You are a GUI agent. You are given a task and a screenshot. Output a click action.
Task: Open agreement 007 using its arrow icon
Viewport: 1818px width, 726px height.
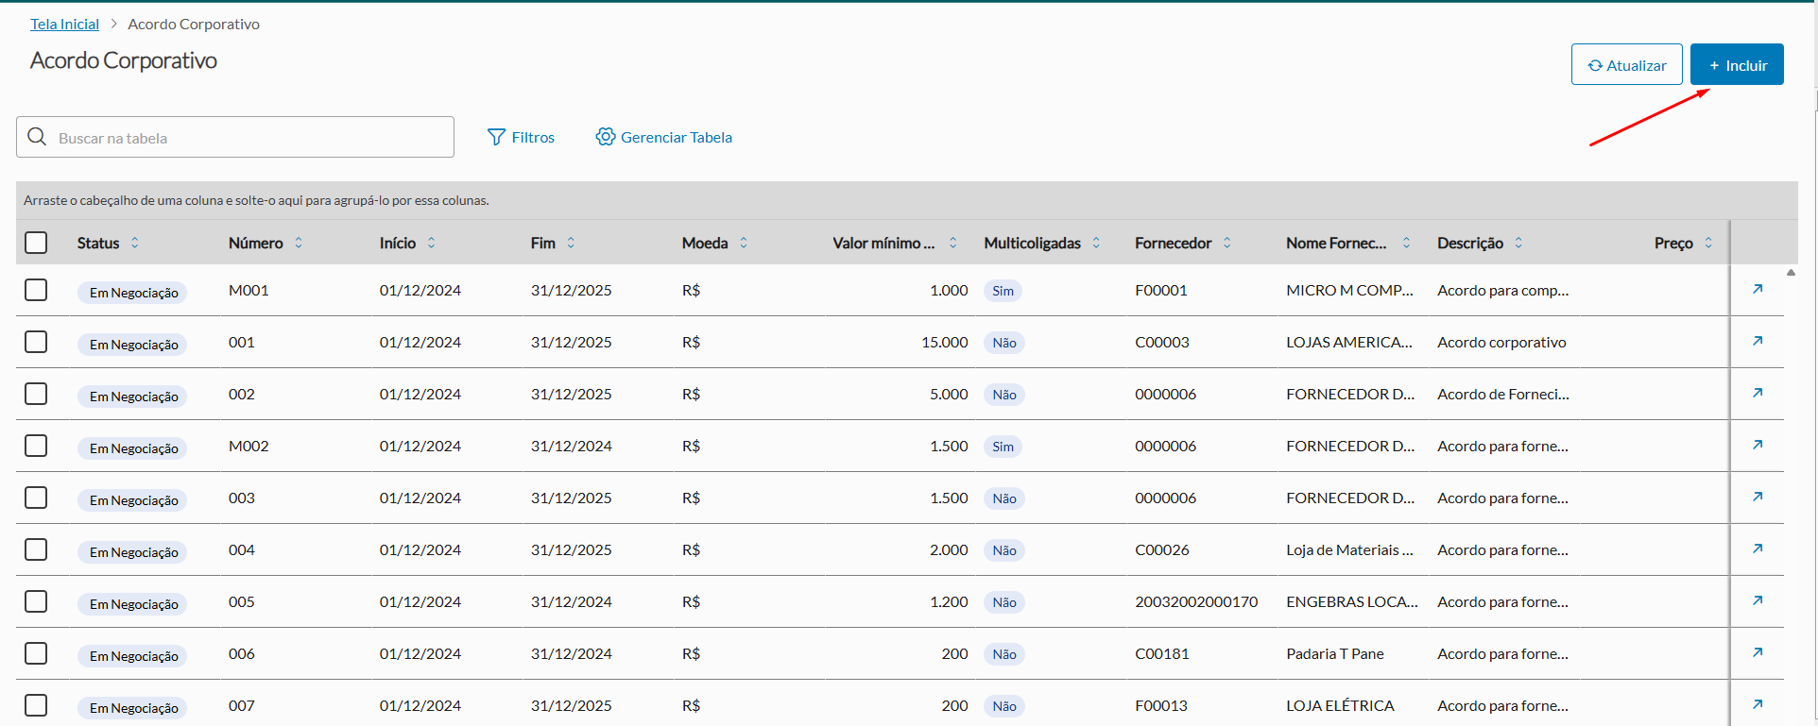click(x=1758, y=704)
